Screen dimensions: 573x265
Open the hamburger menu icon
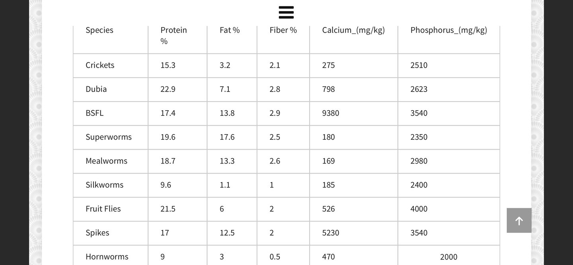tap(286, 12)
